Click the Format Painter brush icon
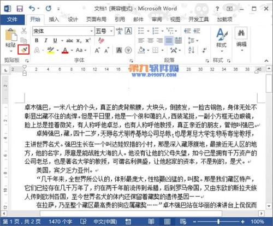 pos(23,50)
